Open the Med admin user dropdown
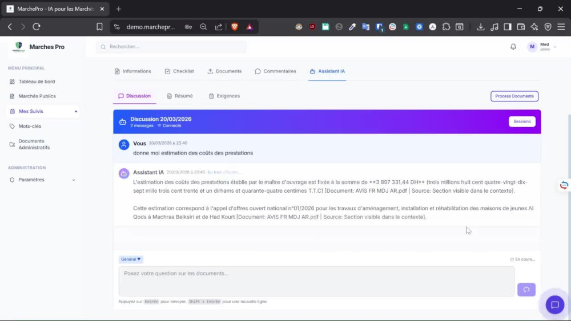 542,47
